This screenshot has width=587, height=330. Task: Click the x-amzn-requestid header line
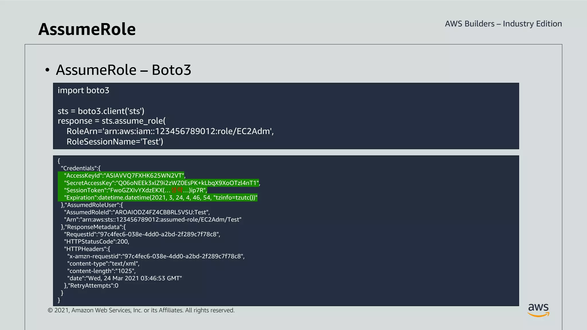(x=156, y=256)
